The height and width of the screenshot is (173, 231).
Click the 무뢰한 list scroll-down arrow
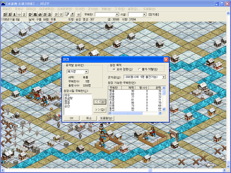tap(164, 109)
